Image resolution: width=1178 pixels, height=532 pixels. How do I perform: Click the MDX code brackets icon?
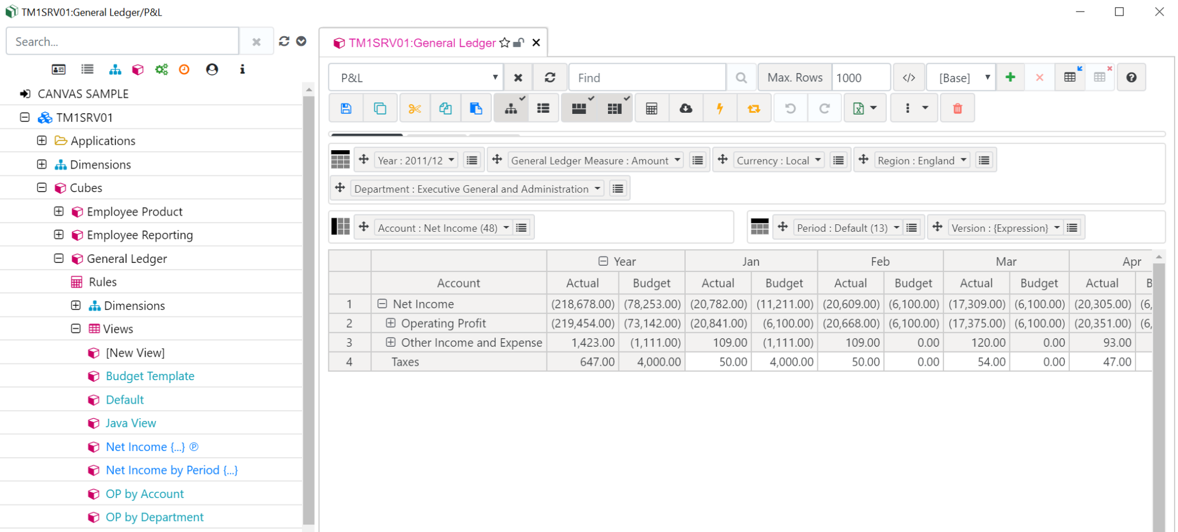[x=909, y=78]
